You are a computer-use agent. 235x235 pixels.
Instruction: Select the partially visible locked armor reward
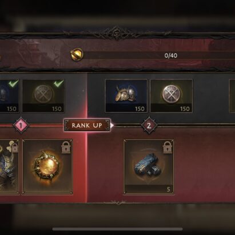pos(9,167)
